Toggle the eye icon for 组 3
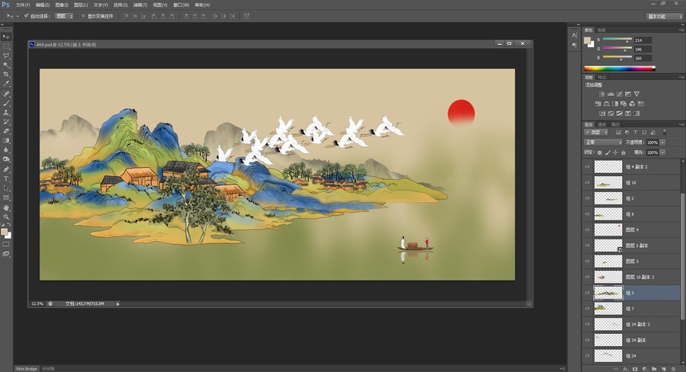The height and width of the screenshot is (372, 686). coord(588,293)
